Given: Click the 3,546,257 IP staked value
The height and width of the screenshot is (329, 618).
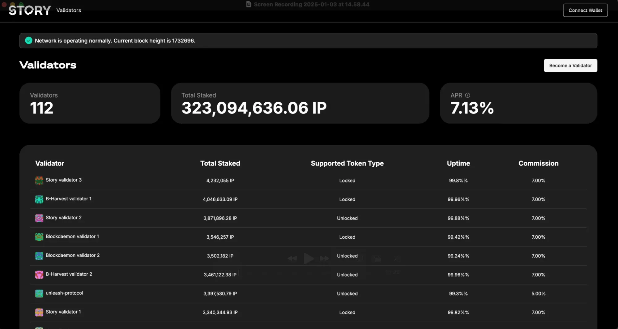Looking at the screenshot, I should click(x=220, y=237).
